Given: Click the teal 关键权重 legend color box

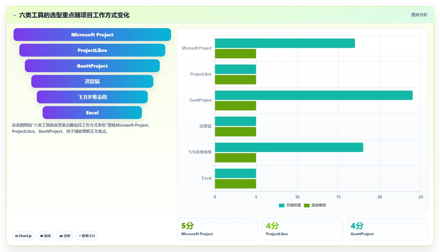Looking at the screenshot, I should (281, 206).
